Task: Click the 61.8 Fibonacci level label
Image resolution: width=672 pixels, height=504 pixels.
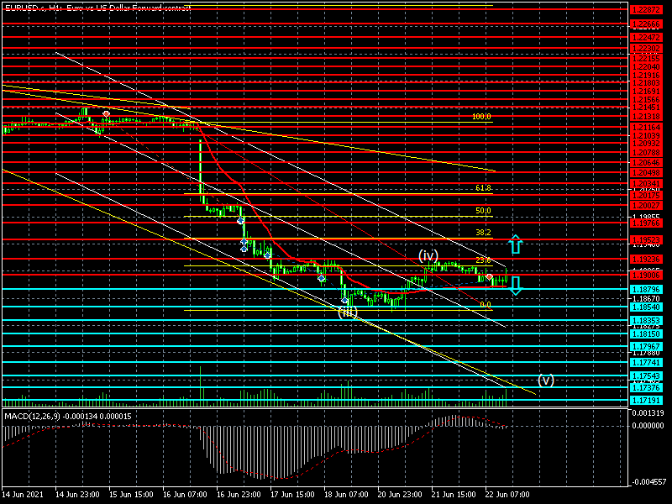Action: coord(484,187)
